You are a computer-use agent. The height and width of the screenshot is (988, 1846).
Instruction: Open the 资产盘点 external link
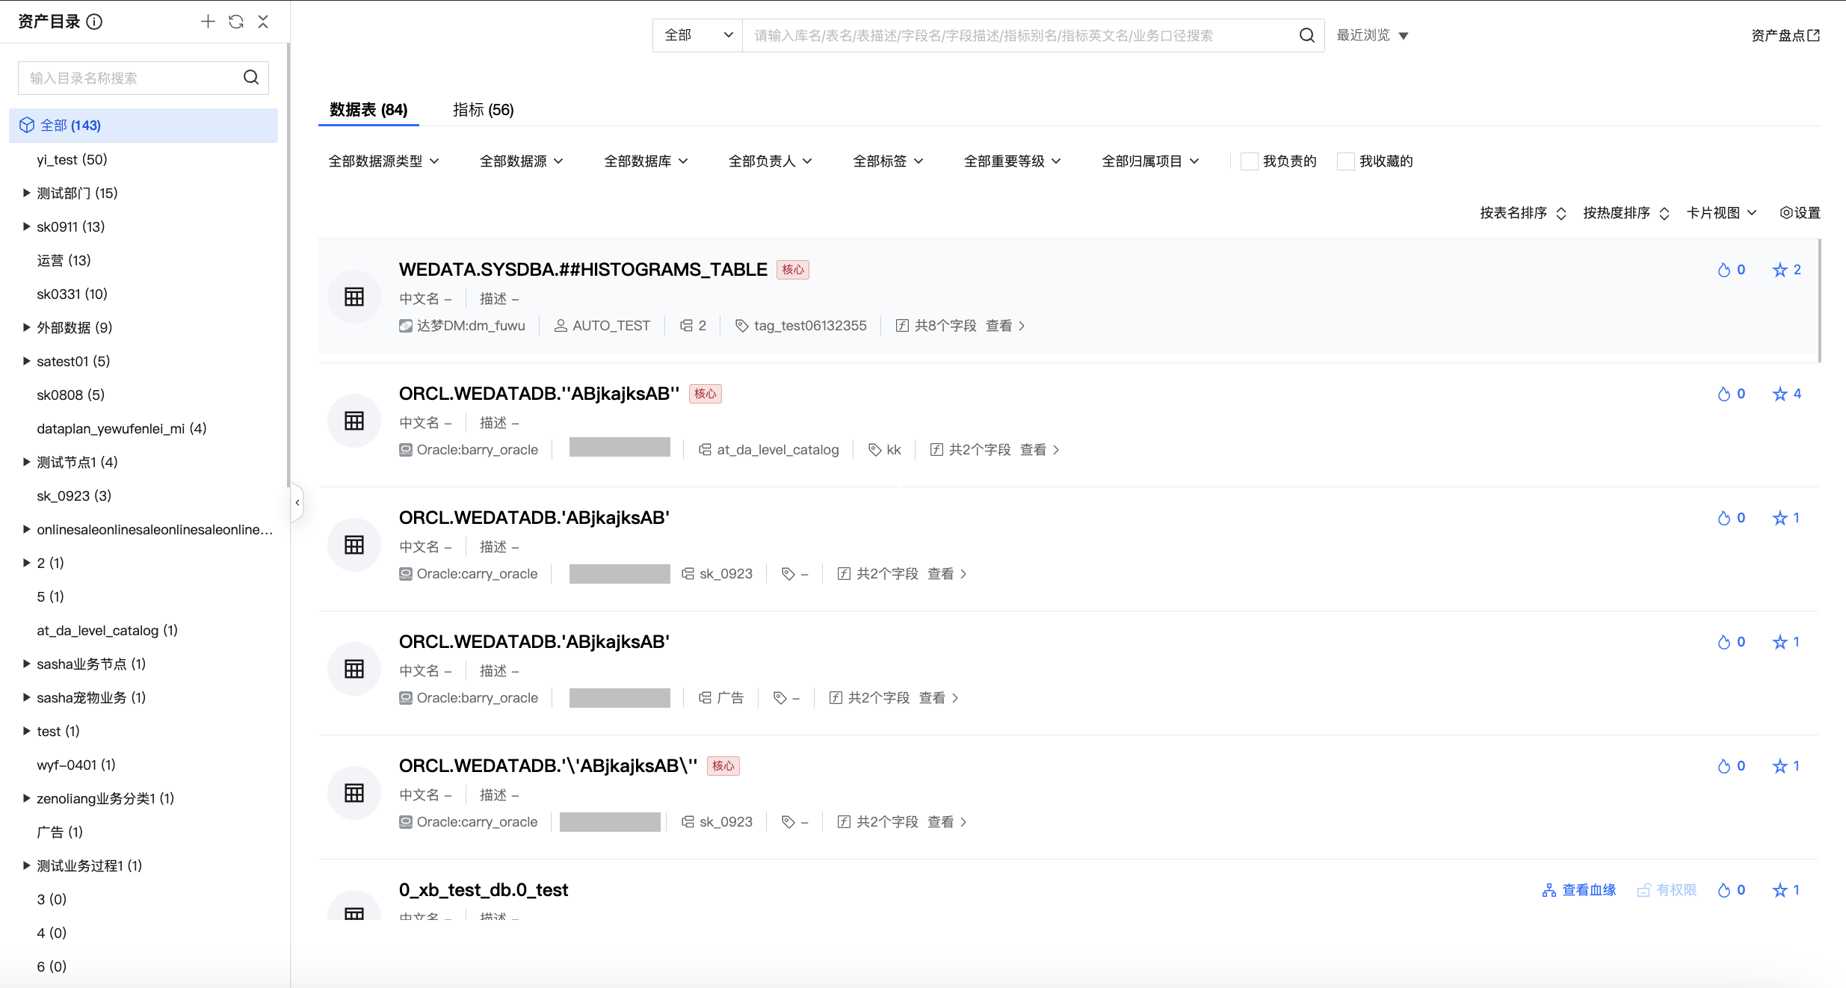(1785, 35)
